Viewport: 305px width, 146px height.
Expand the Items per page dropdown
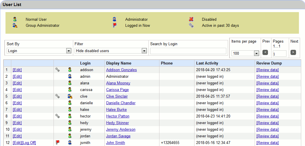[x=245, y=53]
